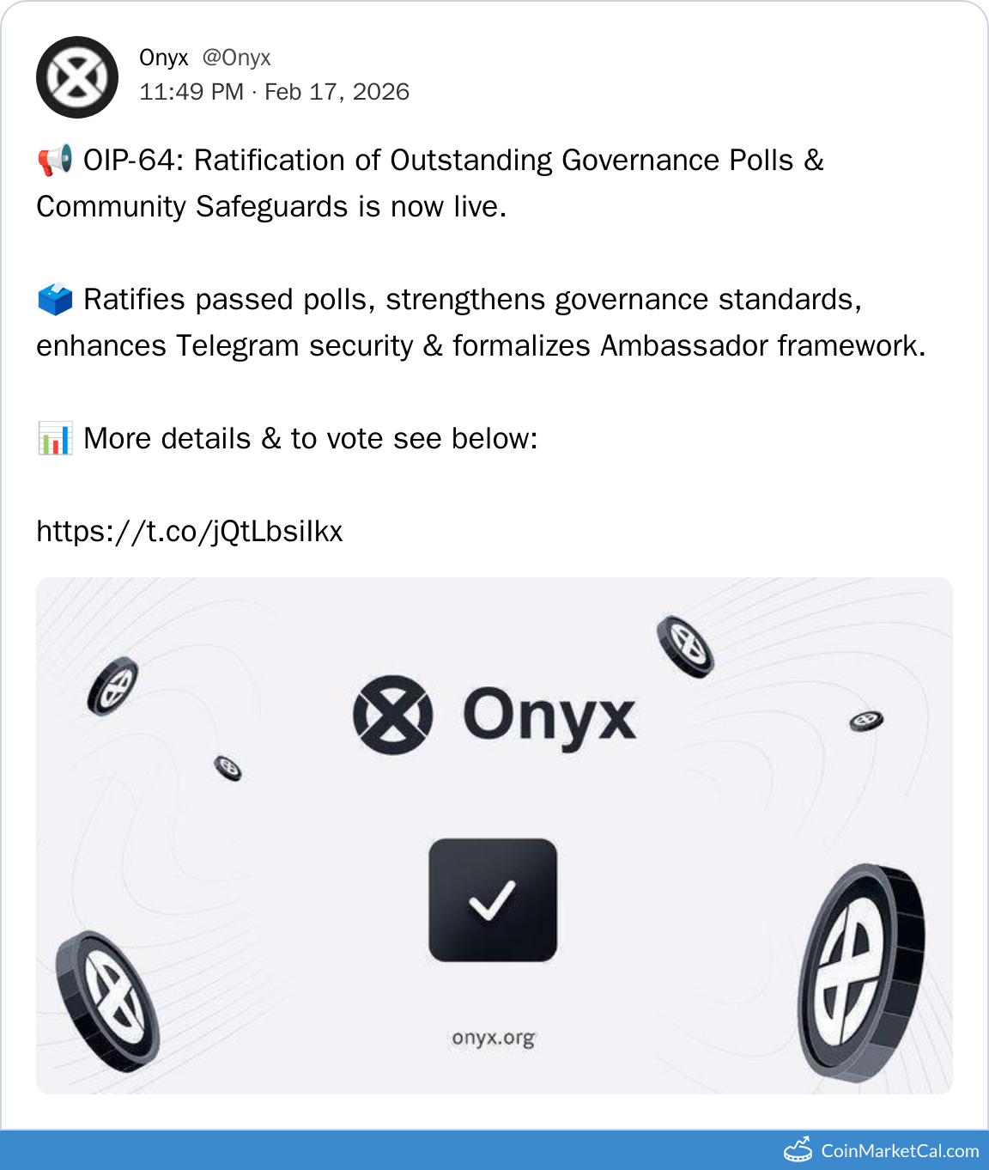Click the coin at banner top-right
The width and height of the screenshot is (989, 1170).
pyautogui.click(x=685, y=646)
